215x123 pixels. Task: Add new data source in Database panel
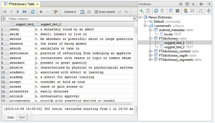(142, 11)
